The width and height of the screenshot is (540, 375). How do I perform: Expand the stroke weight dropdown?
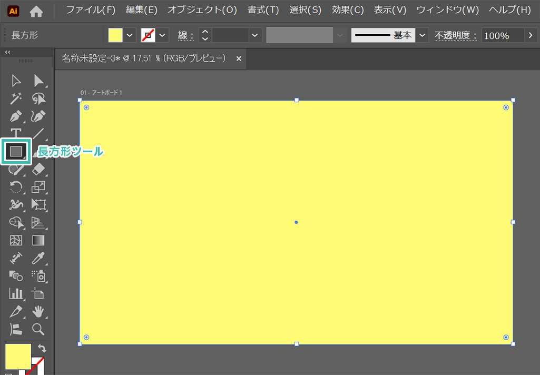coord(256,35)
